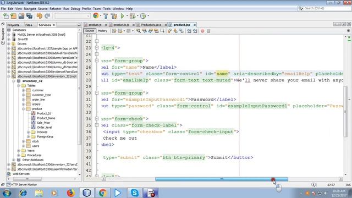The width and height of the screenshot is (352, 198).
Task: Collapse code fold at line 35
Action: (x=97, y=125)
